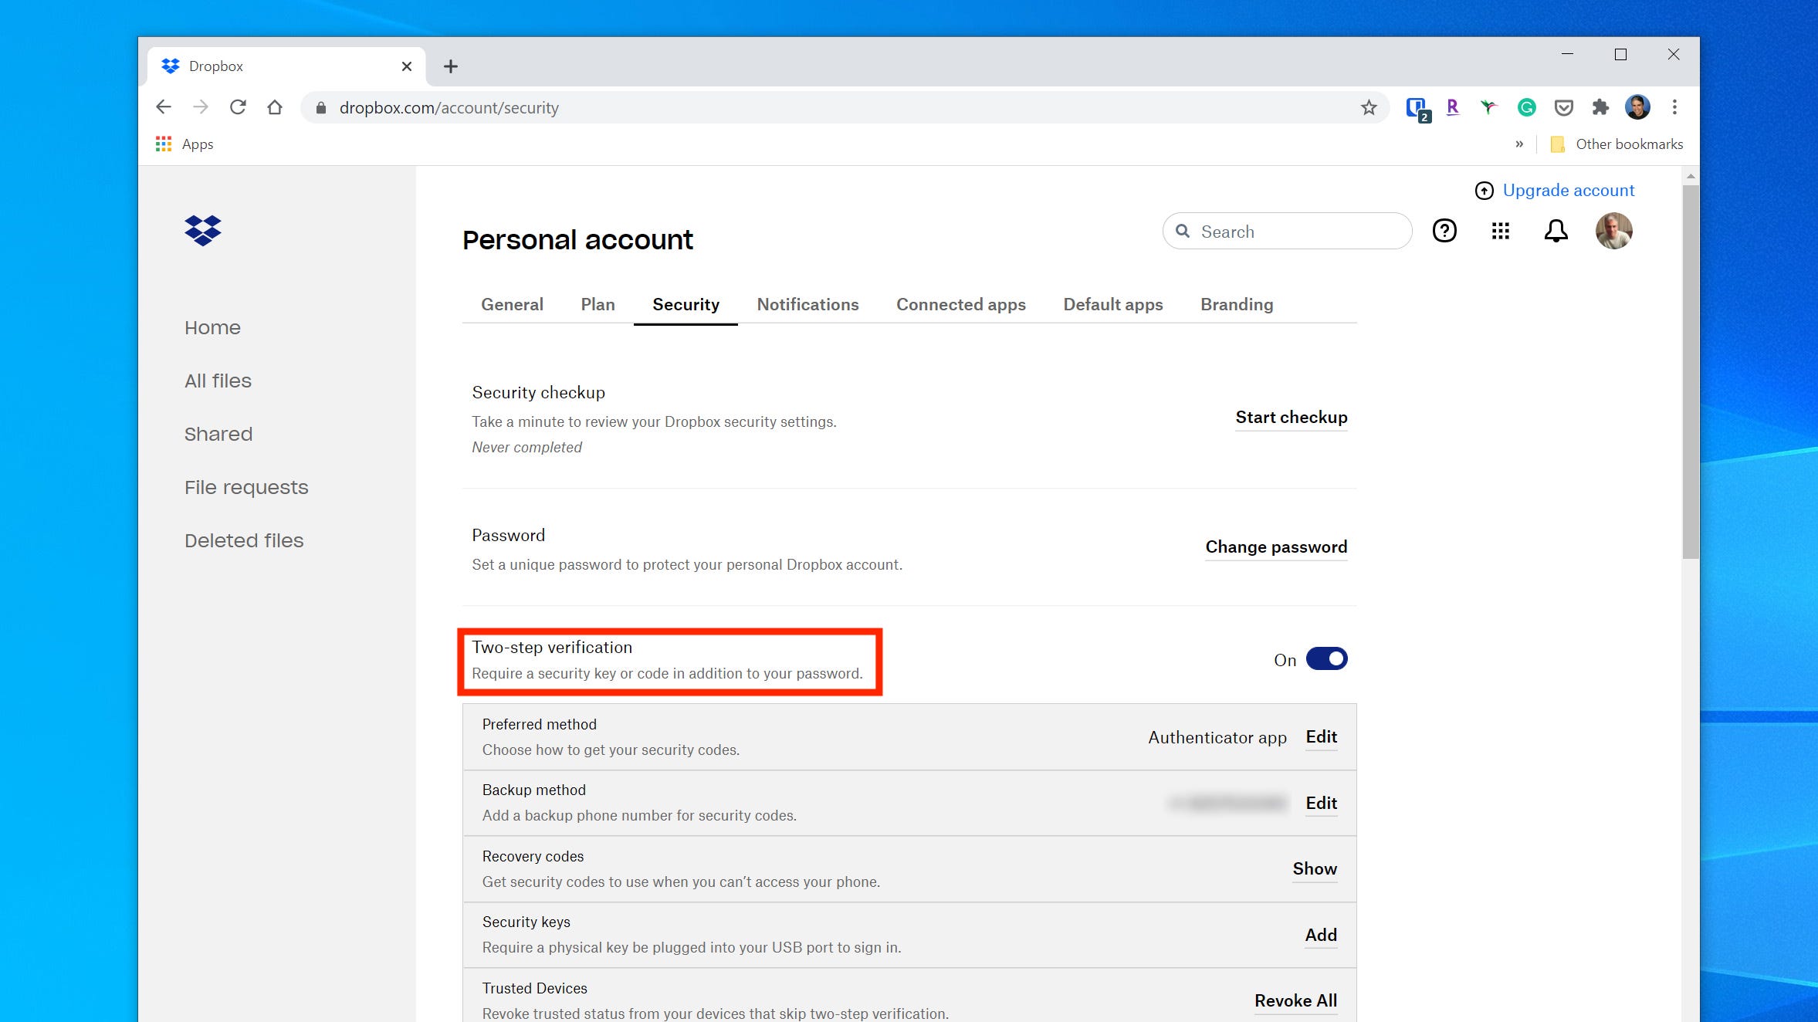The width and height of the screenshot is (1818, 1022).
Task: Open the Chrome three-dot menu
Action: pos(1674,107)
